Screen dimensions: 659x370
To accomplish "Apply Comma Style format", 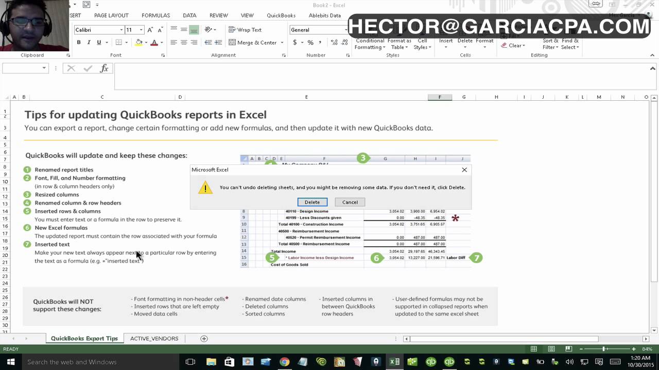I will click(x=320, y=43).
